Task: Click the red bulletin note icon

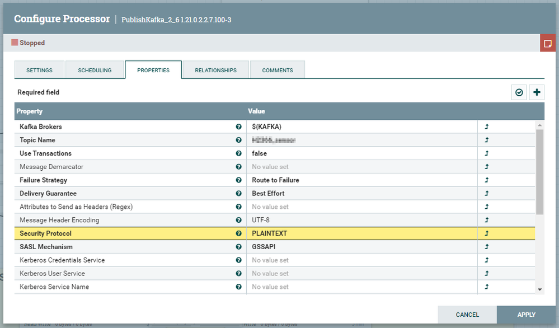Action: click(548, 43)
